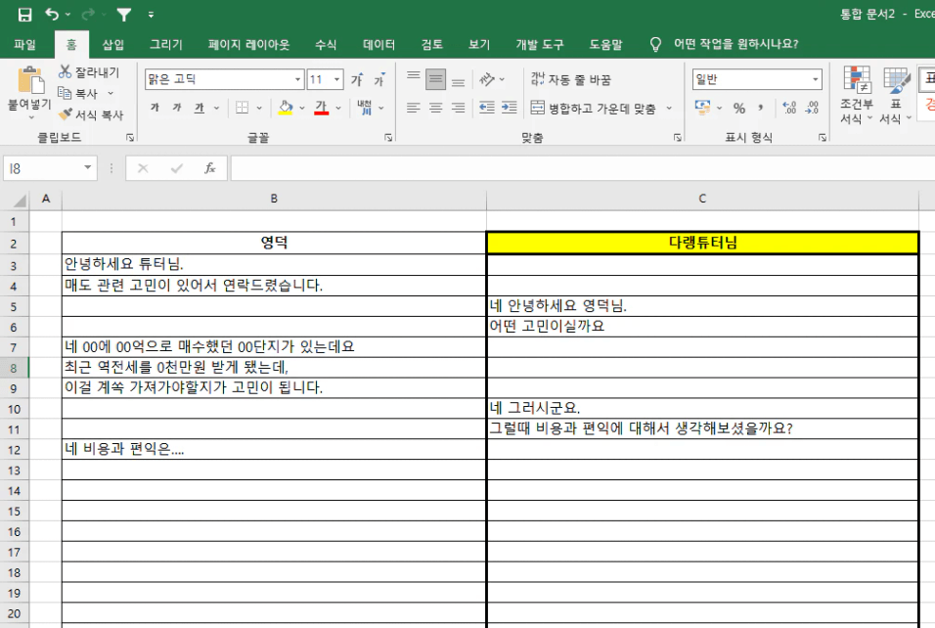Select the yellow header cell 다랭튜터님
The width and height of the screenshot is (935, 628).
pos(701,243)
